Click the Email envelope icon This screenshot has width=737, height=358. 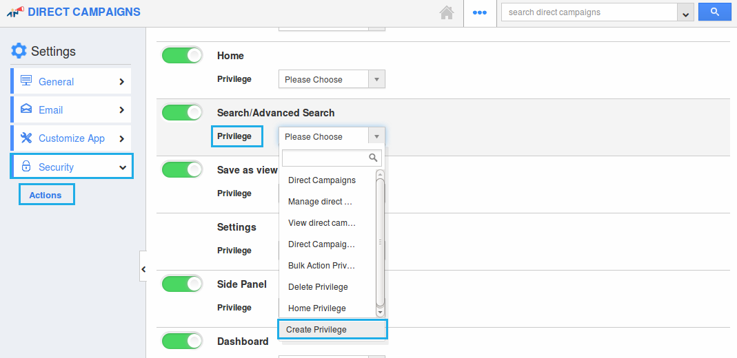tap(26, 109)
